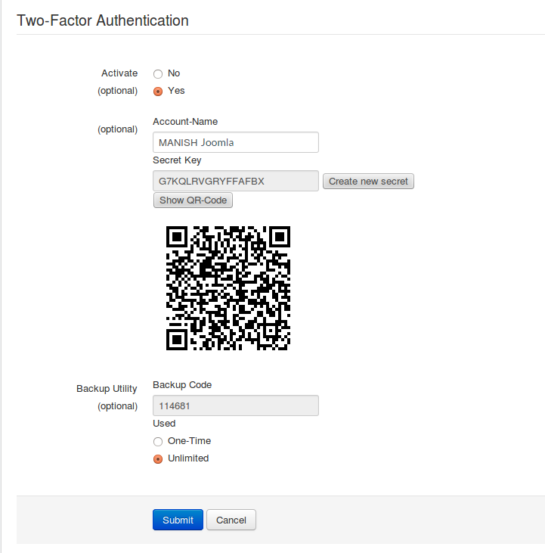Choose the Unlimited backup code option
The height and width of the screenshot is (553, 545).
[158, 459]
